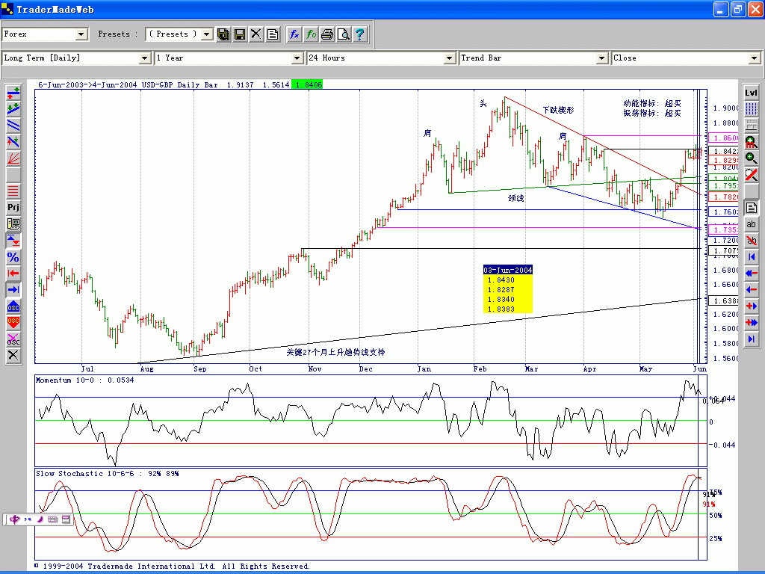Click the Lvl levels button
Viewport: 765px width, 574px height.
(752, 93)
